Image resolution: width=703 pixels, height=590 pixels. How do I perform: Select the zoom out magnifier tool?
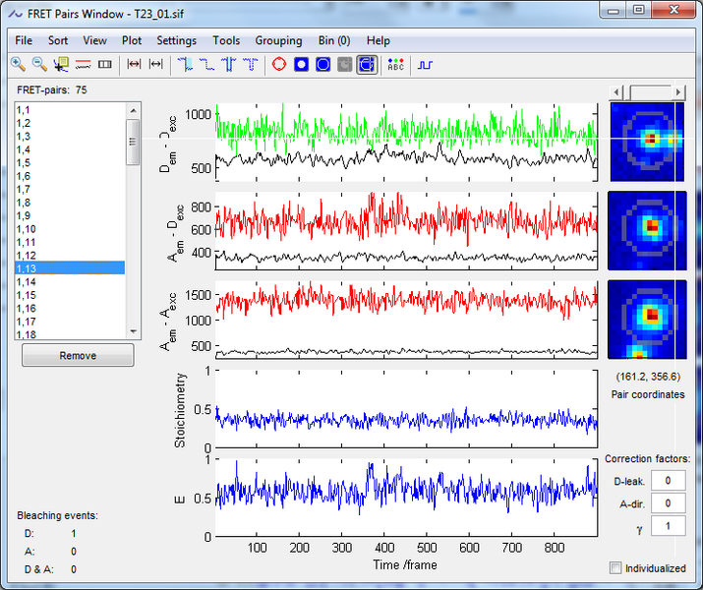(39, 65)
